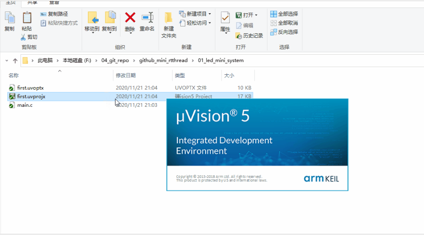Image resolution: width=424 pixels, height=235 pixels.
Task: Go to 此电脑 in breadcrumb path
Action: point(45,60)
